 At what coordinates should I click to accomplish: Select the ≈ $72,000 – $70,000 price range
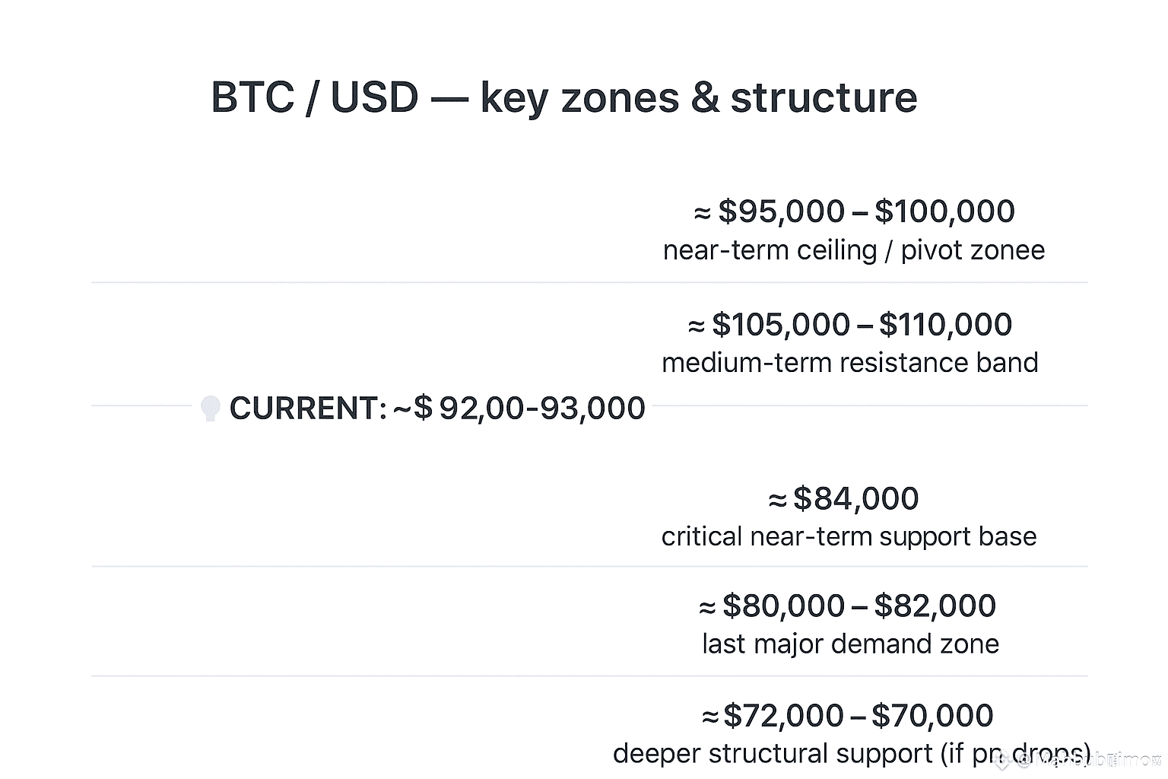tap(847, 716)
